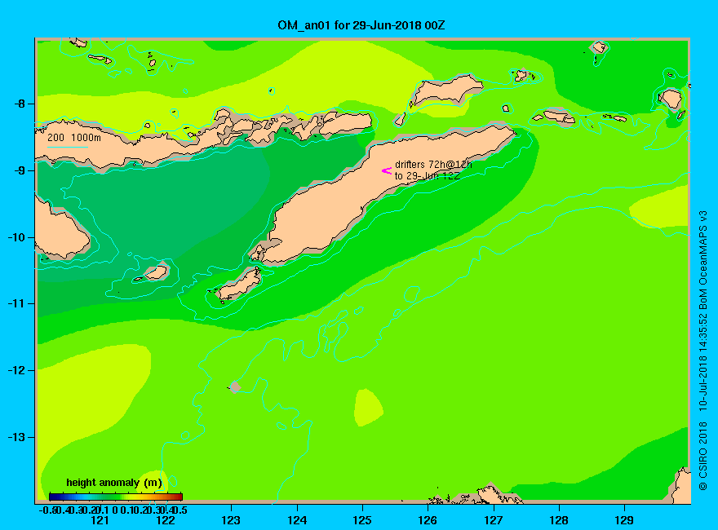The image size is (718, 530).
Task: Click latitude label "-13"
Action: pos(17,437)
